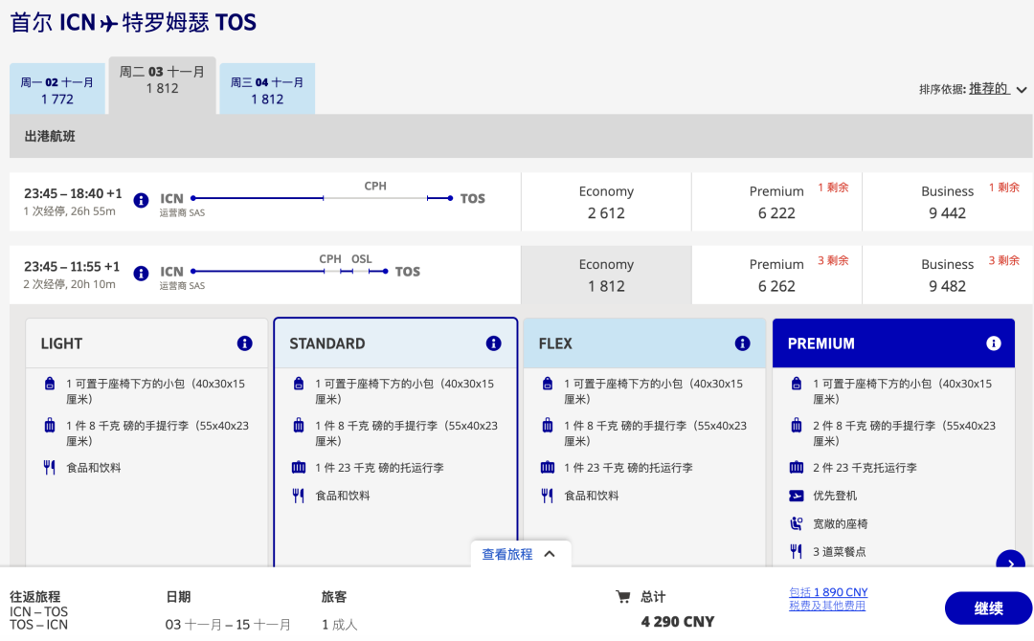Open the 包括 1 890 CNY taxes link
The width and height of the screenshot is (1034, 641).
826,591
